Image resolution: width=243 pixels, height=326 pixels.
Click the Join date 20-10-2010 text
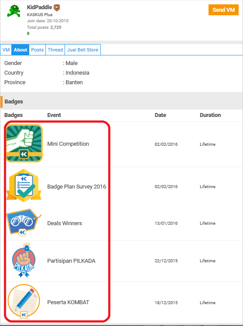[x=48, y=21]
